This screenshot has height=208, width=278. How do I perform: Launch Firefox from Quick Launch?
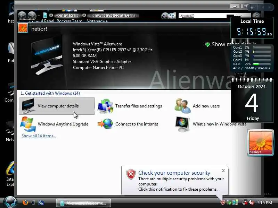tap(25, 202)
